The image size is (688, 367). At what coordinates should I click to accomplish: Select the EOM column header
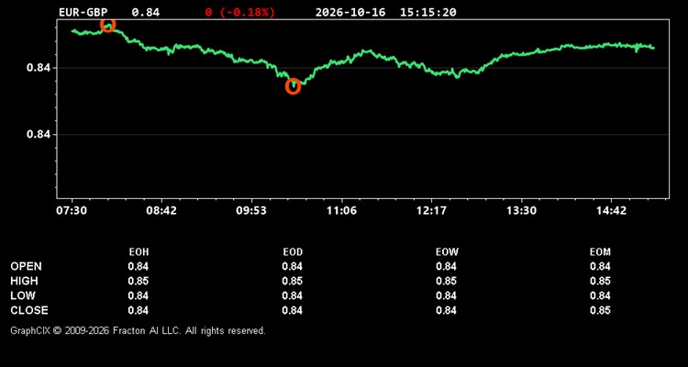pyautogui.click(x=600, y=252)
